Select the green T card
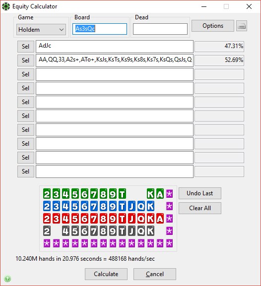Viewport: 261px width, 286px height. pos(122,194)
